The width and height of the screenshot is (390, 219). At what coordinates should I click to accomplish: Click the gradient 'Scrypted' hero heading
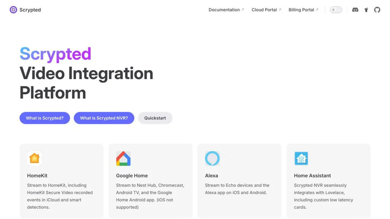click(x=56, y=54)
